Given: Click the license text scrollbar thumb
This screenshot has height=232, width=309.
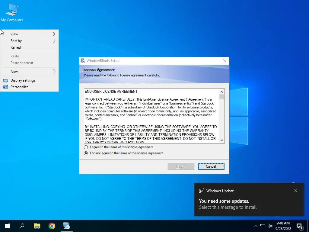Looking at the screenshot, I should pyautogui.click(x=222, y=97).
